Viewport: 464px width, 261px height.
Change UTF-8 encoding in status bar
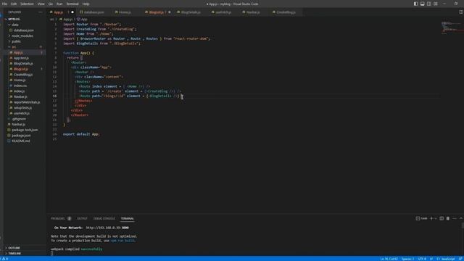(x=422, y=259)
